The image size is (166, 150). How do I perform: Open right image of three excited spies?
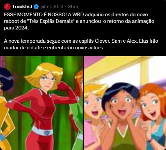[x=125, y=103]
